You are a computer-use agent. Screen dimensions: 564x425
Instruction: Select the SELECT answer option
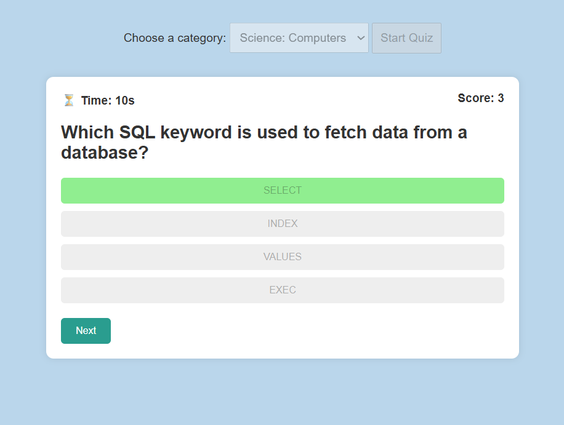pos(283,191)
